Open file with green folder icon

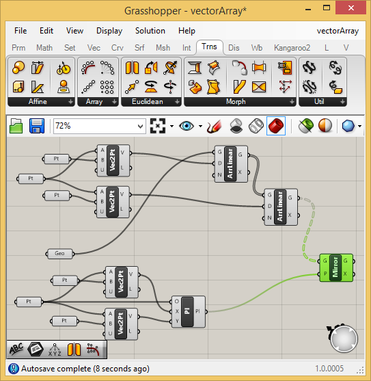point(16,126)
